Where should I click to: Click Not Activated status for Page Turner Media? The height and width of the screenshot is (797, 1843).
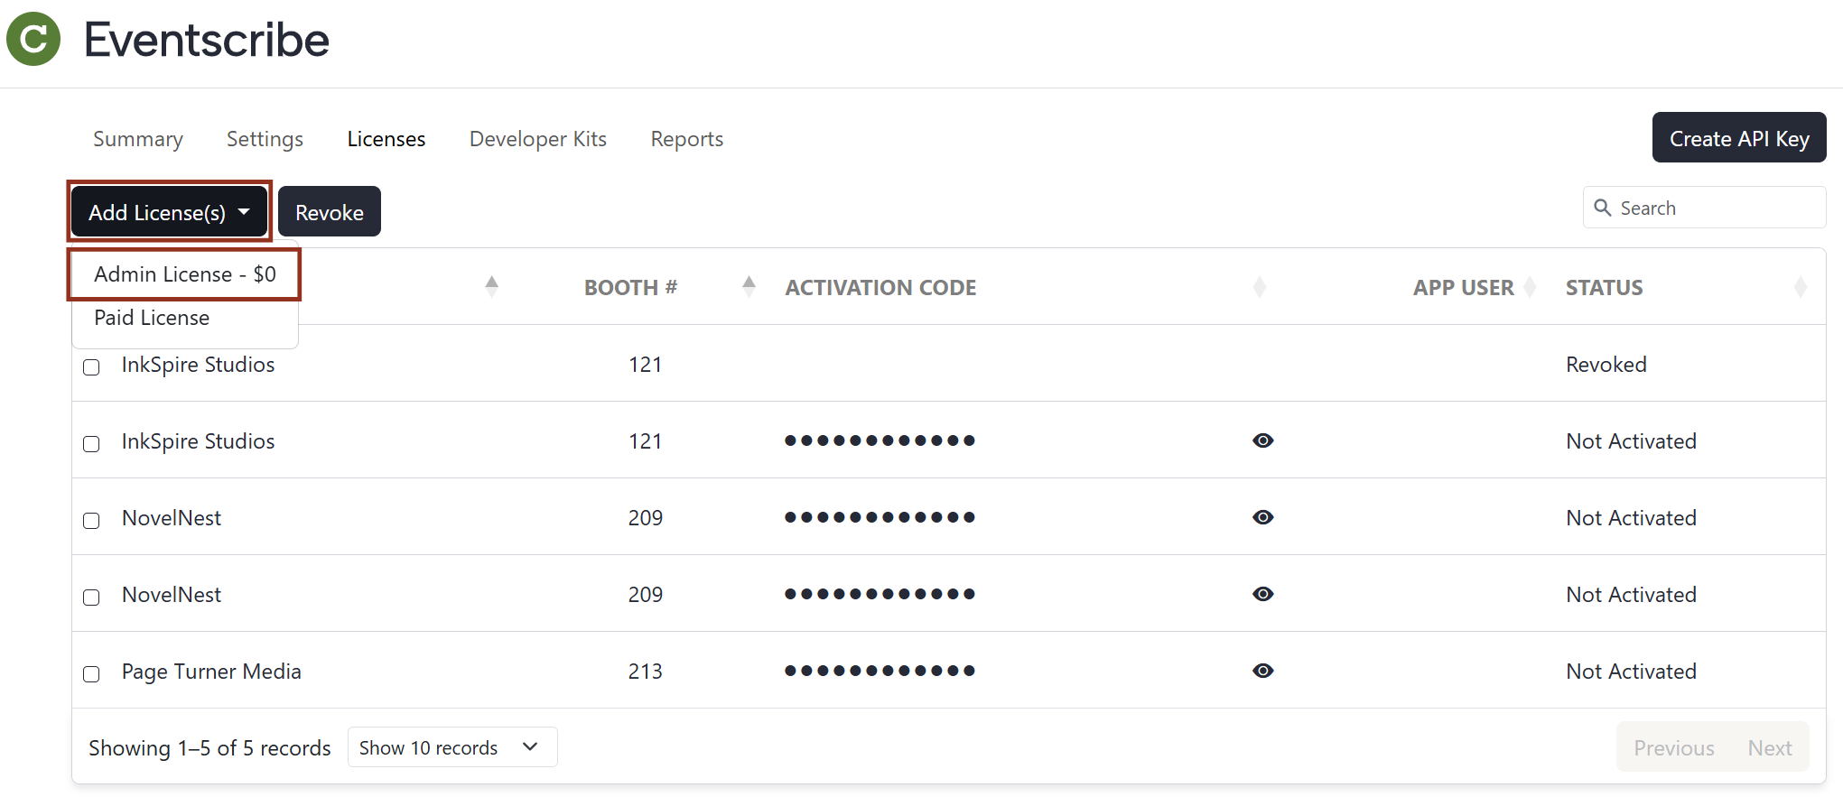[x=1631, y=672]
